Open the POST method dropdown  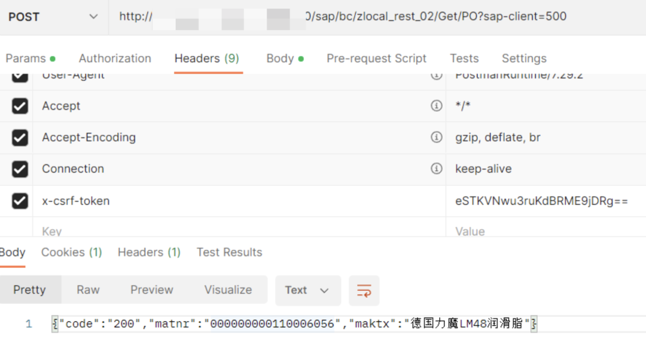click(54, 17)
